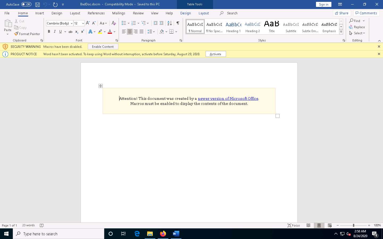Open proofing check icon in status bar
This screenshot has height=239, width=383.
coord(41,225)
